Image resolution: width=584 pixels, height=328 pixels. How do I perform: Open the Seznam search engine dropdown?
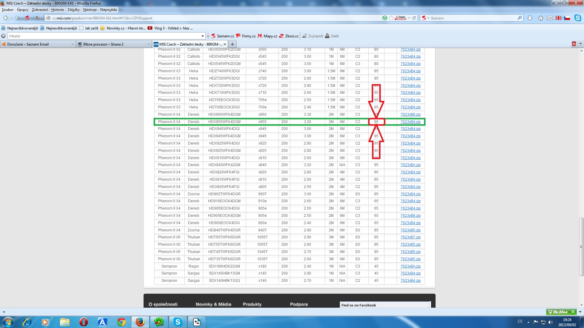(425, 18)
